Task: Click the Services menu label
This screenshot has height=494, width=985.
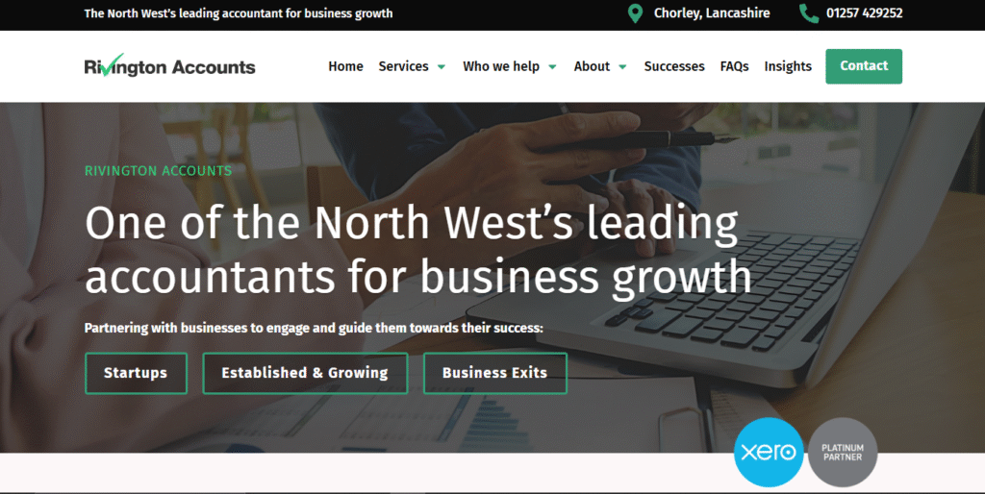Action: coord(403,66)
